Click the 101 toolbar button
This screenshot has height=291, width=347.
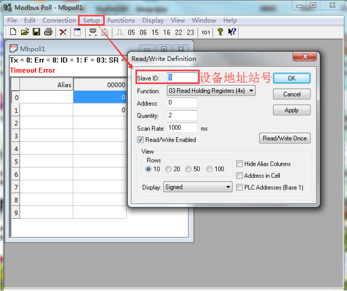(206, 33)
